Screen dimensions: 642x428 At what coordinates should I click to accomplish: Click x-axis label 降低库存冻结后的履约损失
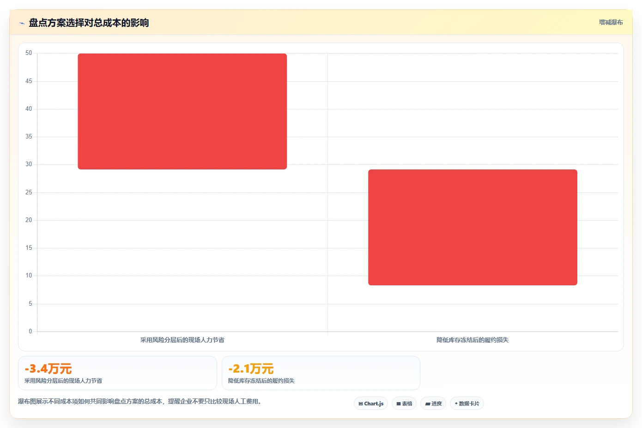pos(472,340)
